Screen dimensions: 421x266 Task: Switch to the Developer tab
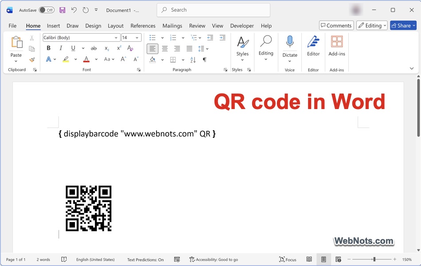coord(242,26)
